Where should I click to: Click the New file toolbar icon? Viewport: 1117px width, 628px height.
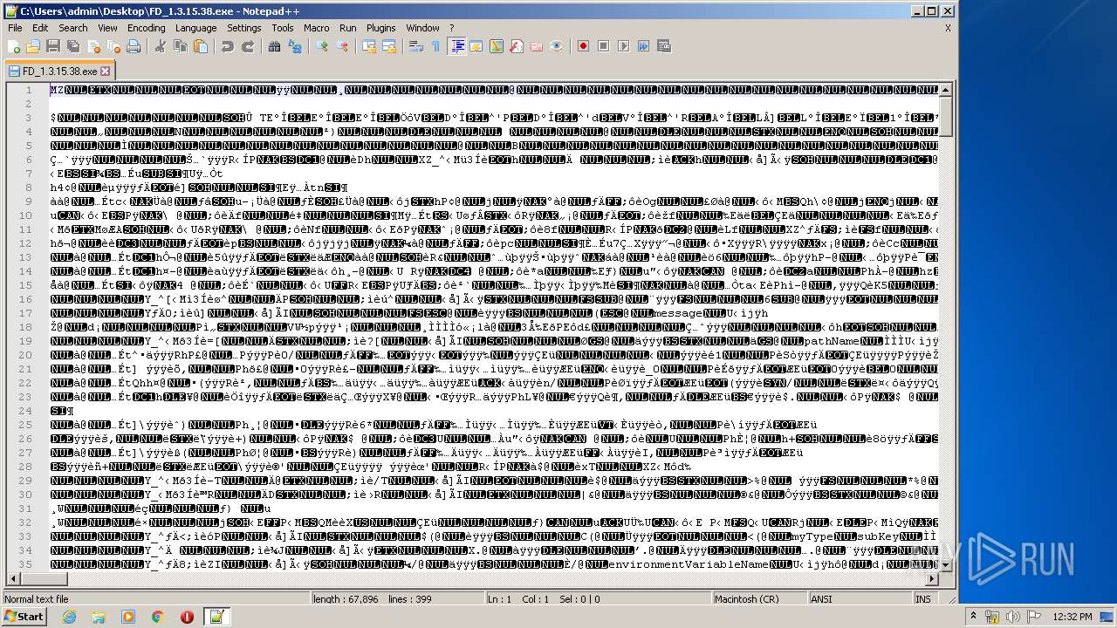14,46
